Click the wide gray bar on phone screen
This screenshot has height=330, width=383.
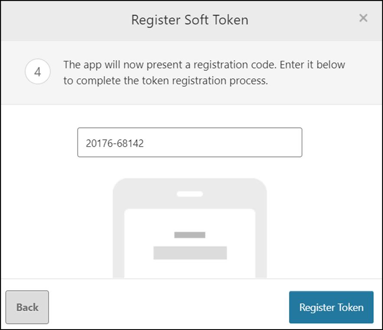coord(190,253)
